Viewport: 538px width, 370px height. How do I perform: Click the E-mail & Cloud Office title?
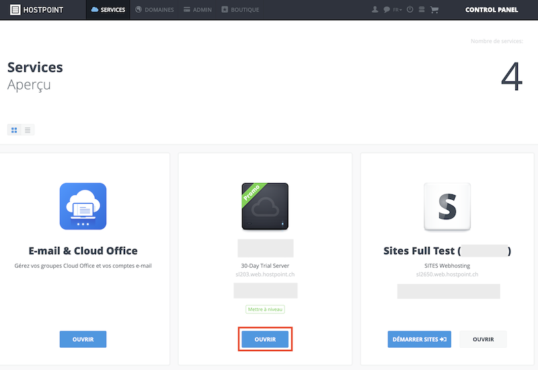[x=83, y=251]
